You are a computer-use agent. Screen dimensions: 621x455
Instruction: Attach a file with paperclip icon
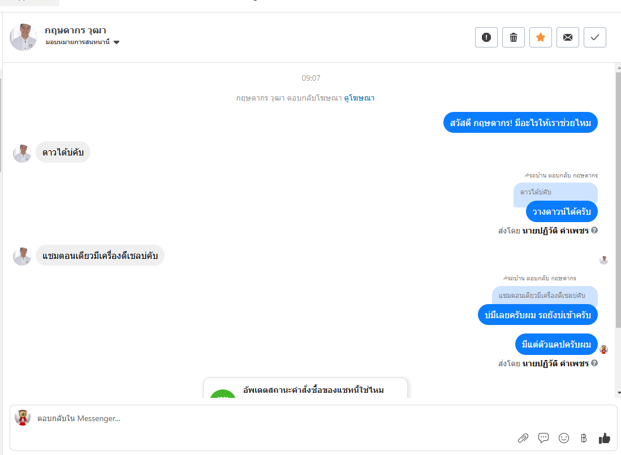click(523, 438)
